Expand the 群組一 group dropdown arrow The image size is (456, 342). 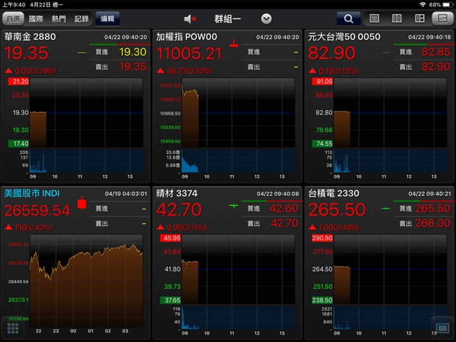267,19
